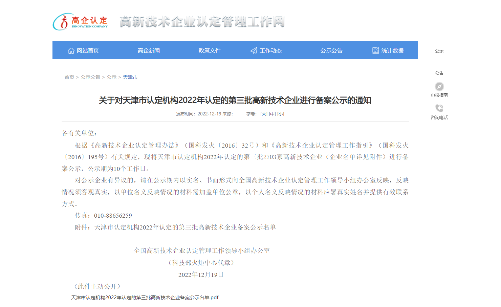Click the 此件主动公开 note

click(97, 286)
